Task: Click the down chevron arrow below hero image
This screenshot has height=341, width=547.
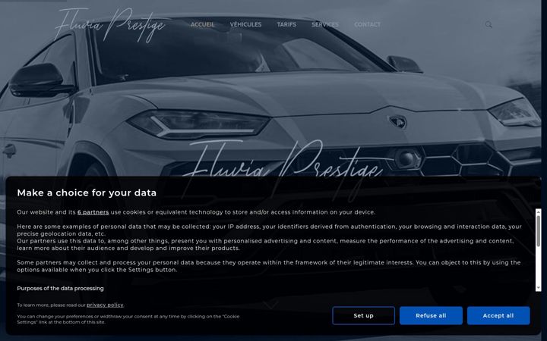Action: point(270,305)
